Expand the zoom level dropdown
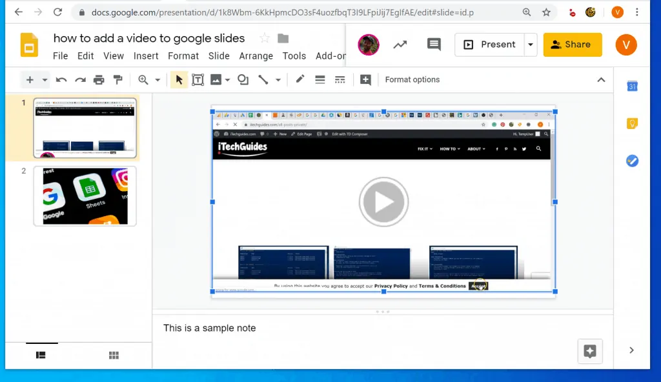Screen dimensions: 661x382 click(158, 80)
